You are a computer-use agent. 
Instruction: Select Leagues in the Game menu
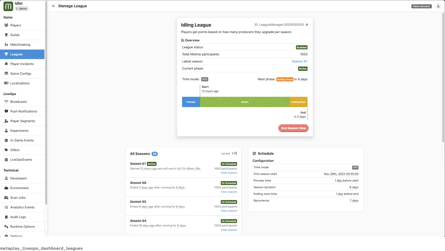pos(17,54)
